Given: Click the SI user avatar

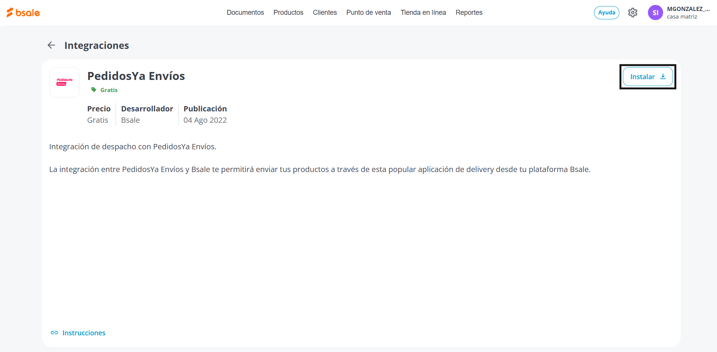Looking at the screenshot, I should pos(655,13).
